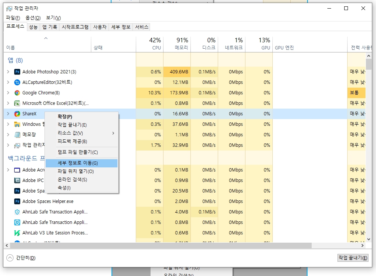This screenshot has width=376, height=276.
Task: Expand the Adobe Acrobat background process
Action: [x=8, y=170]
